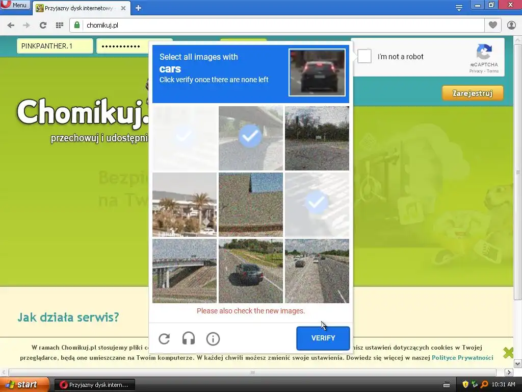
Task: Close the Przyjazny dysk internetowy tab
Action: 123,8
